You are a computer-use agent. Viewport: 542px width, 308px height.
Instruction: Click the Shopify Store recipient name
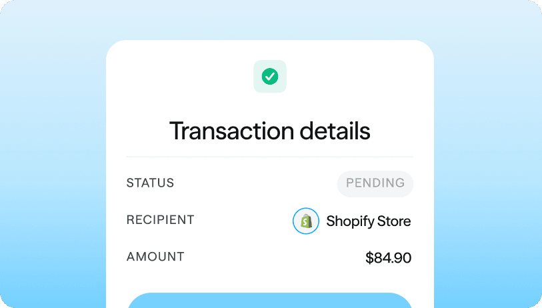[368, 221]
